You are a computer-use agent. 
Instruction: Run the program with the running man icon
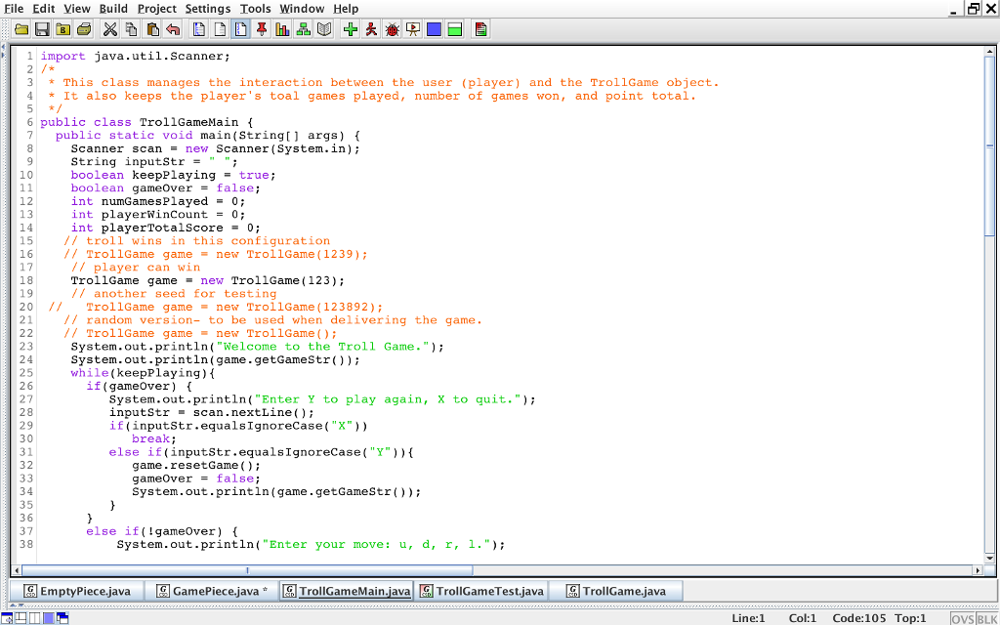(x=370, y=28)
